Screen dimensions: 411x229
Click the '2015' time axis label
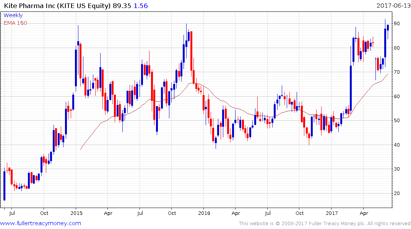pyautogui.click(x=76, y=213)
